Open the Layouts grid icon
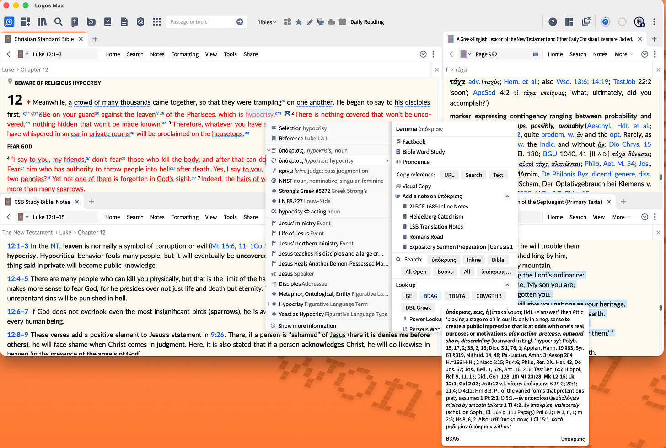The image size is (666, 448). (x=569, y=21)
